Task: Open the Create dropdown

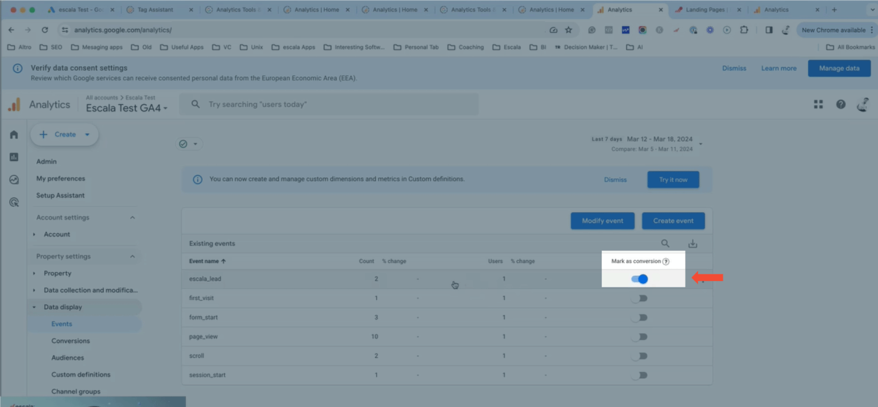Action: [87, 134]
